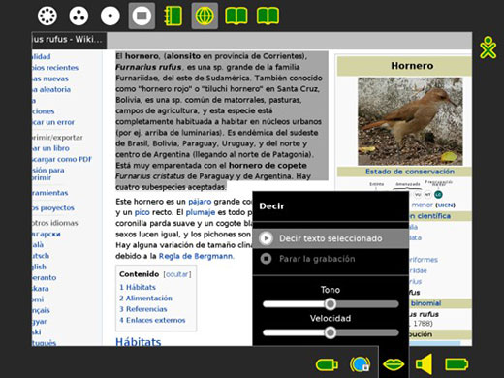Click sidebar link 'cargar como PDF'
This screenshot has width=504, height=378.
pyautogui.click(x=62, y=159)
